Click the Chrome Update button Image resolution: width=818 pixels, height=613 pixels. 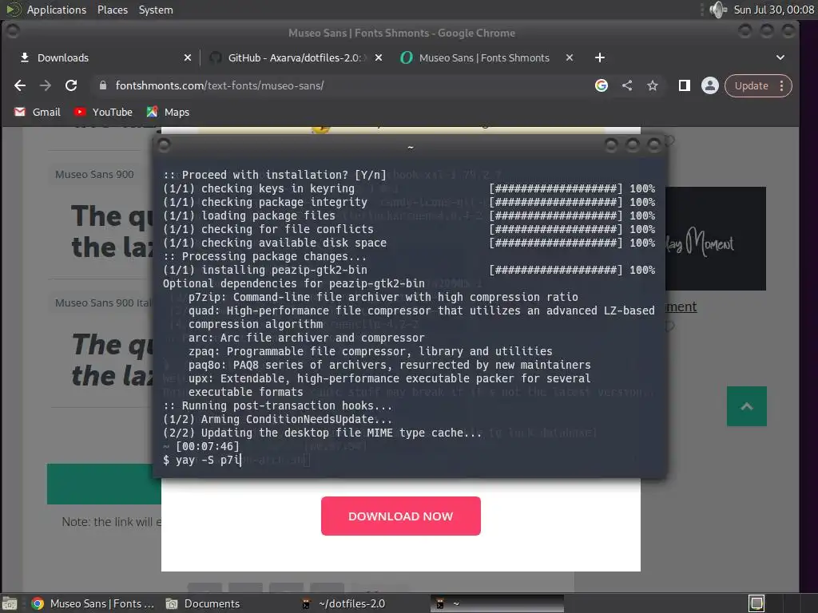751,86
